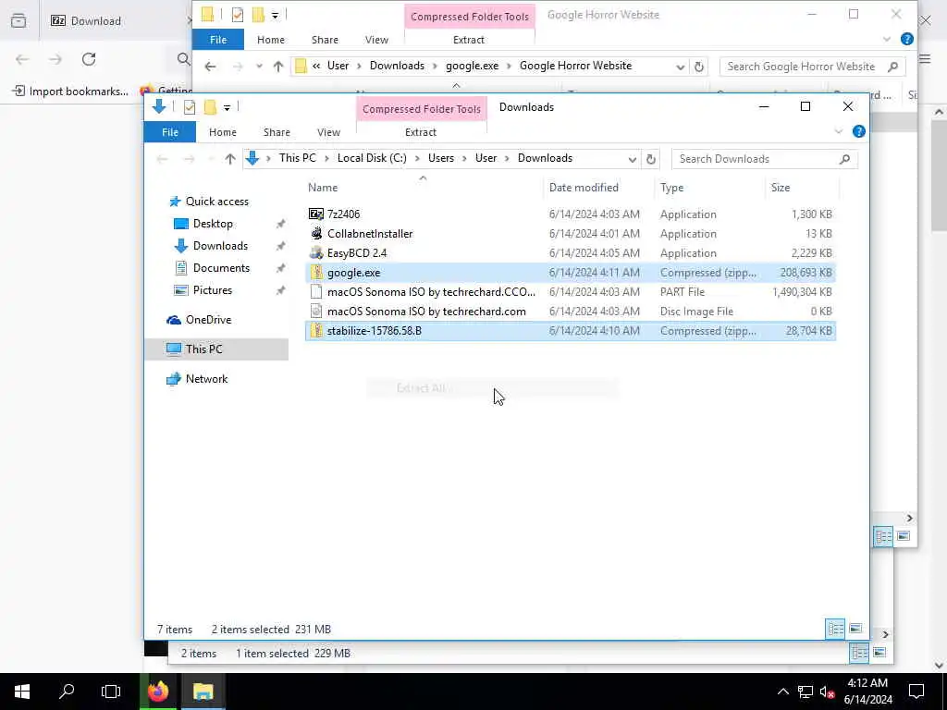Open address dropdown in Google Horror Website window
Viewport: 947px width, 710px height.
point(680,67)
